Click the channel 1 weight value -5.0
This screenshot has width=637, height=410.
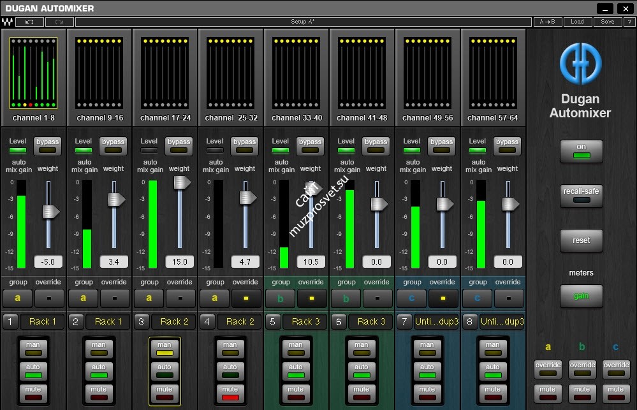pos(48,261)
